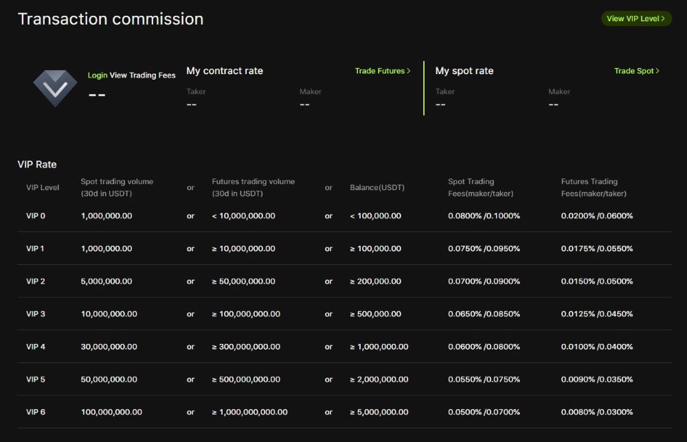Click futures fee 0.0175% /0.0550%

point(597,248)
